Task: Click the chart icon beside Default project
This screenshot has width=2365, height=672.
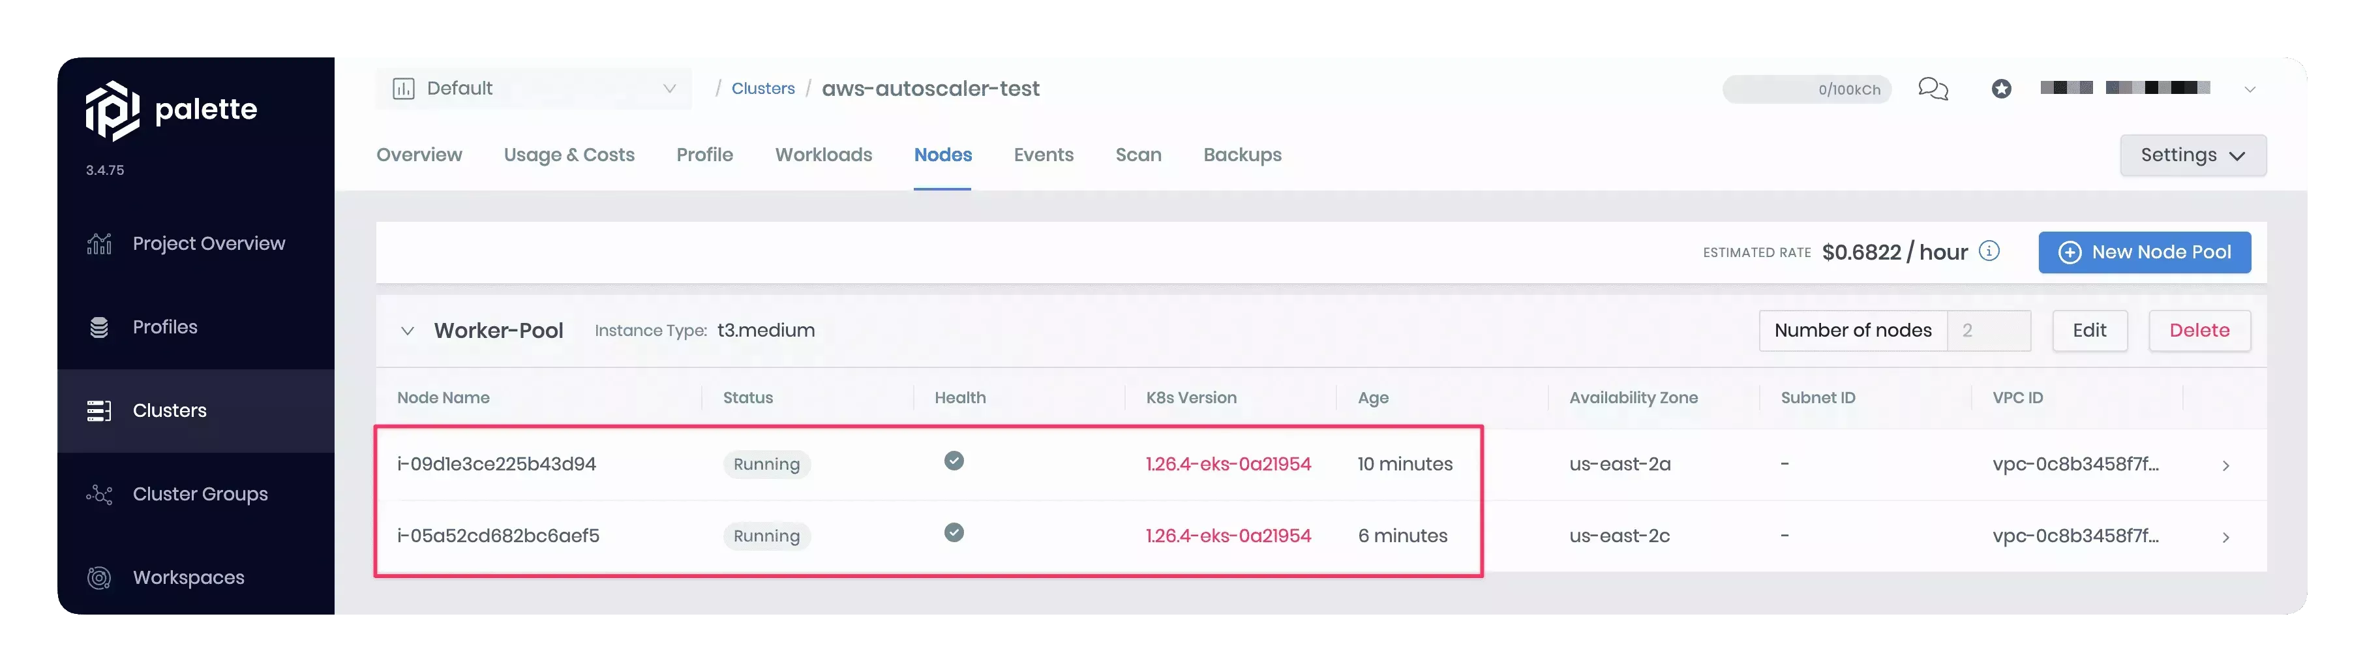Action: pyautogui.click(x=404, y=88)
